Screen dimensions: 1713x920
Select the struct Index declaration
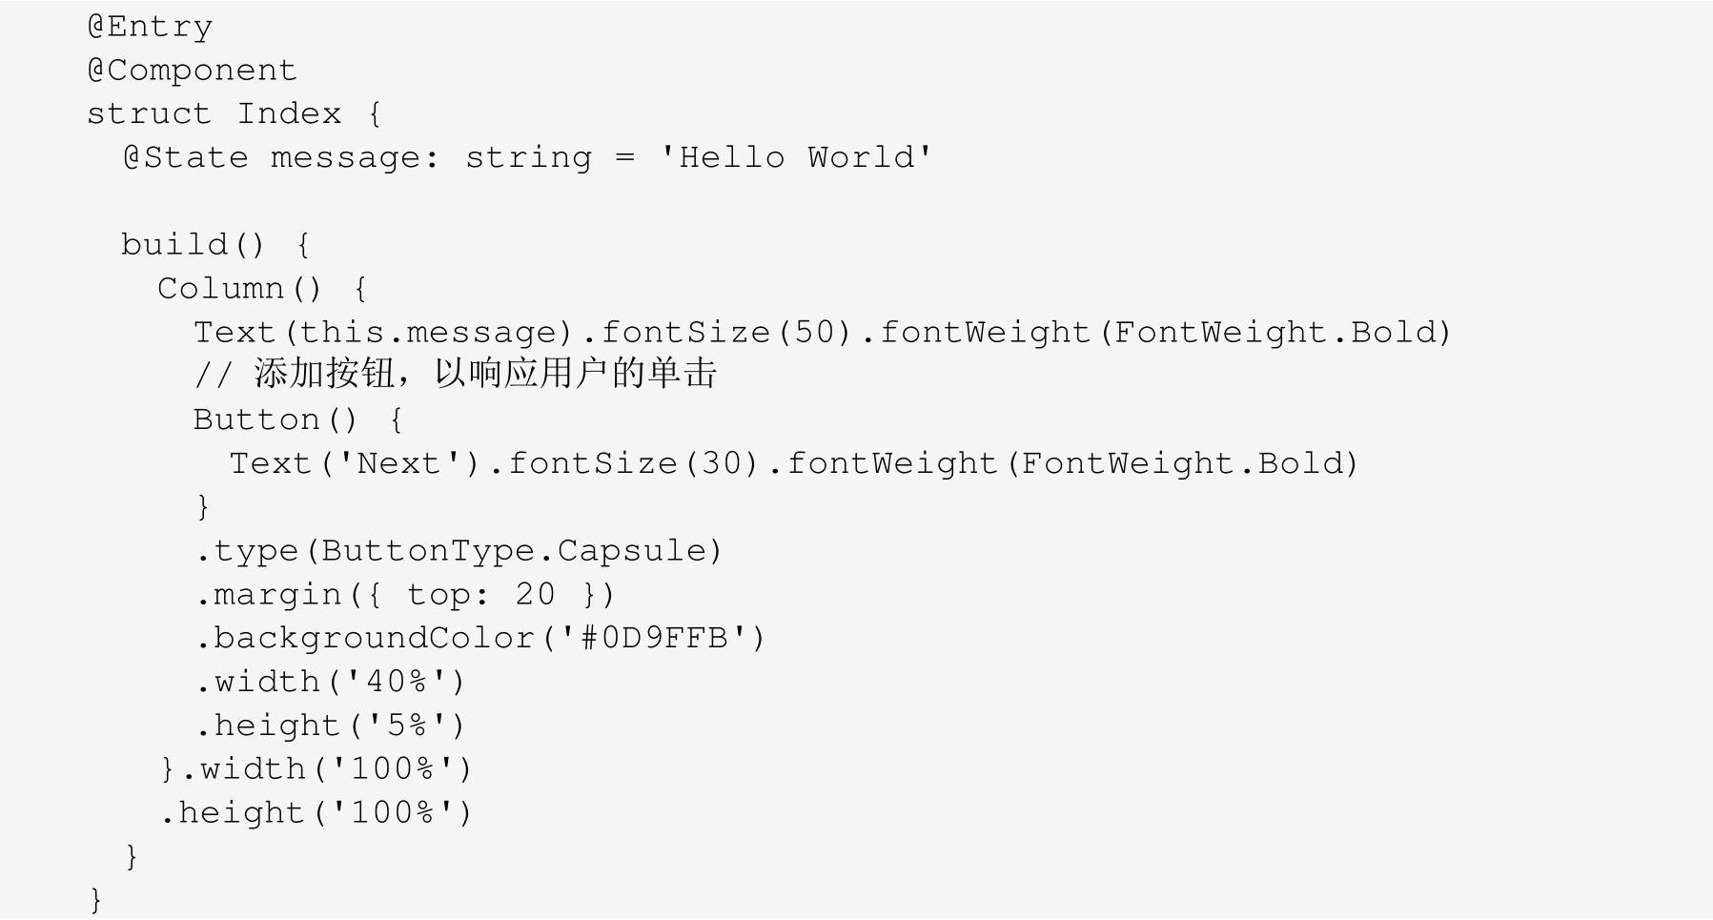point(235,114)
